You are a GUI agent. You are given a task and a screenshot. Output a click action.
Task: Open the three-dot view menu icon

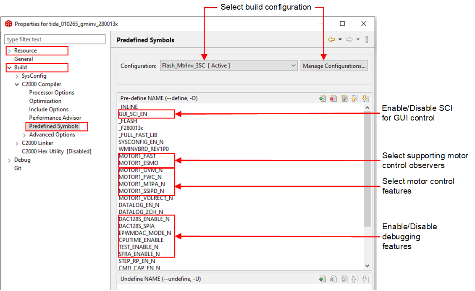point(367,39)
